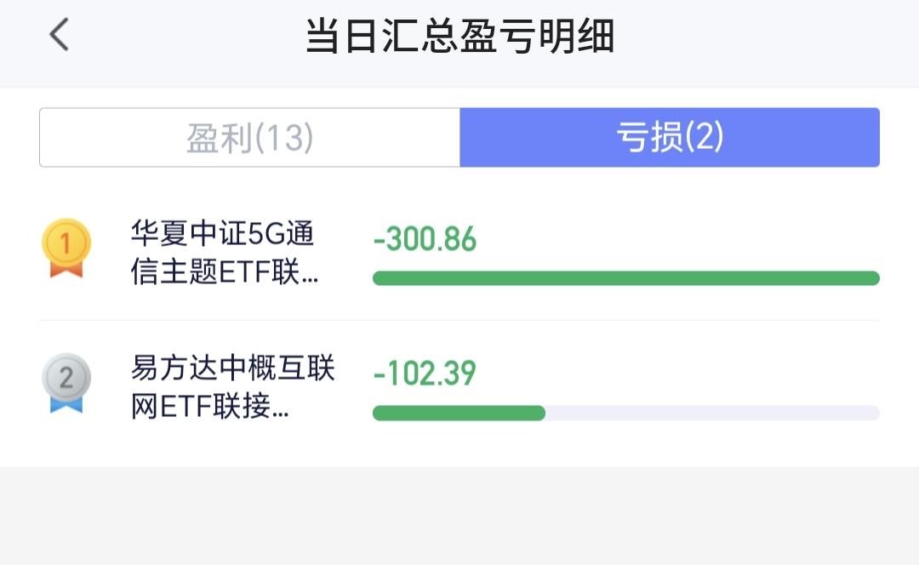The image size is (919, 565).
Task: Click the number 2 on silver medal
Action: click(66, 378)
